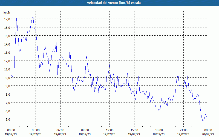Click the 06:00 time axis label

tap(60, 130)
